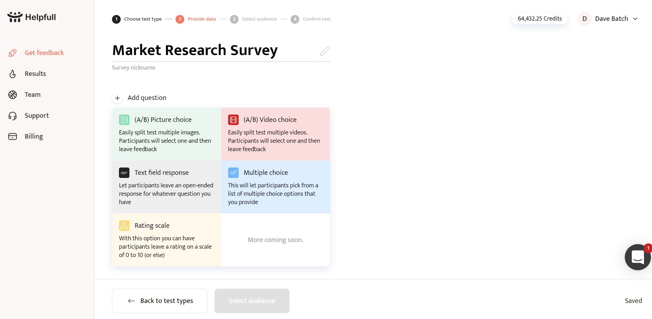Screen dimensions: 652x319
Task: Click the plus icon beside Add question
Action: pyautogui.click(x=118, y=98)
